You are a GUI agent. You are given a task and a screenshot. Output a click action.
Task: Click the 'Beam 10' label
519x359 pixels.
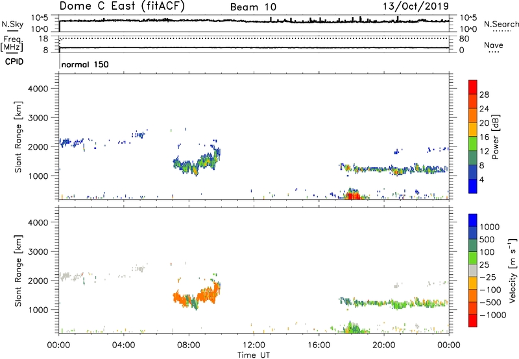(253, 7)
